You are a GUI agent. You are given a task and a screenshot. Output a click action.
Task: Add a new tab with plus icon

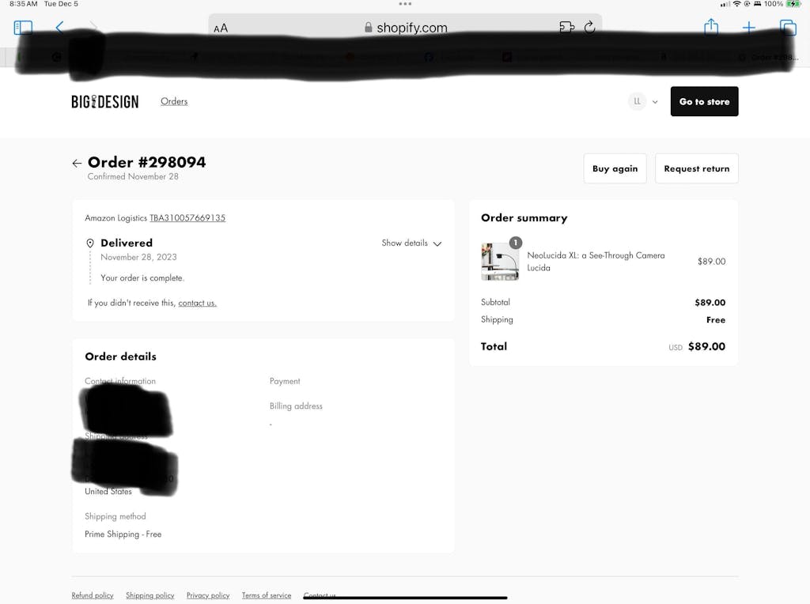point(749,28)
